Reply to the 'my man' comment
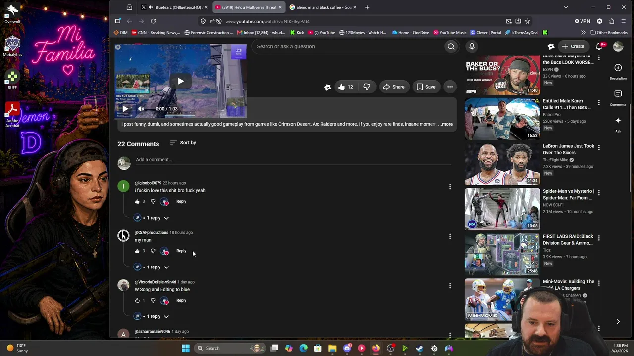The image size is (634, 356). (181, 251)
